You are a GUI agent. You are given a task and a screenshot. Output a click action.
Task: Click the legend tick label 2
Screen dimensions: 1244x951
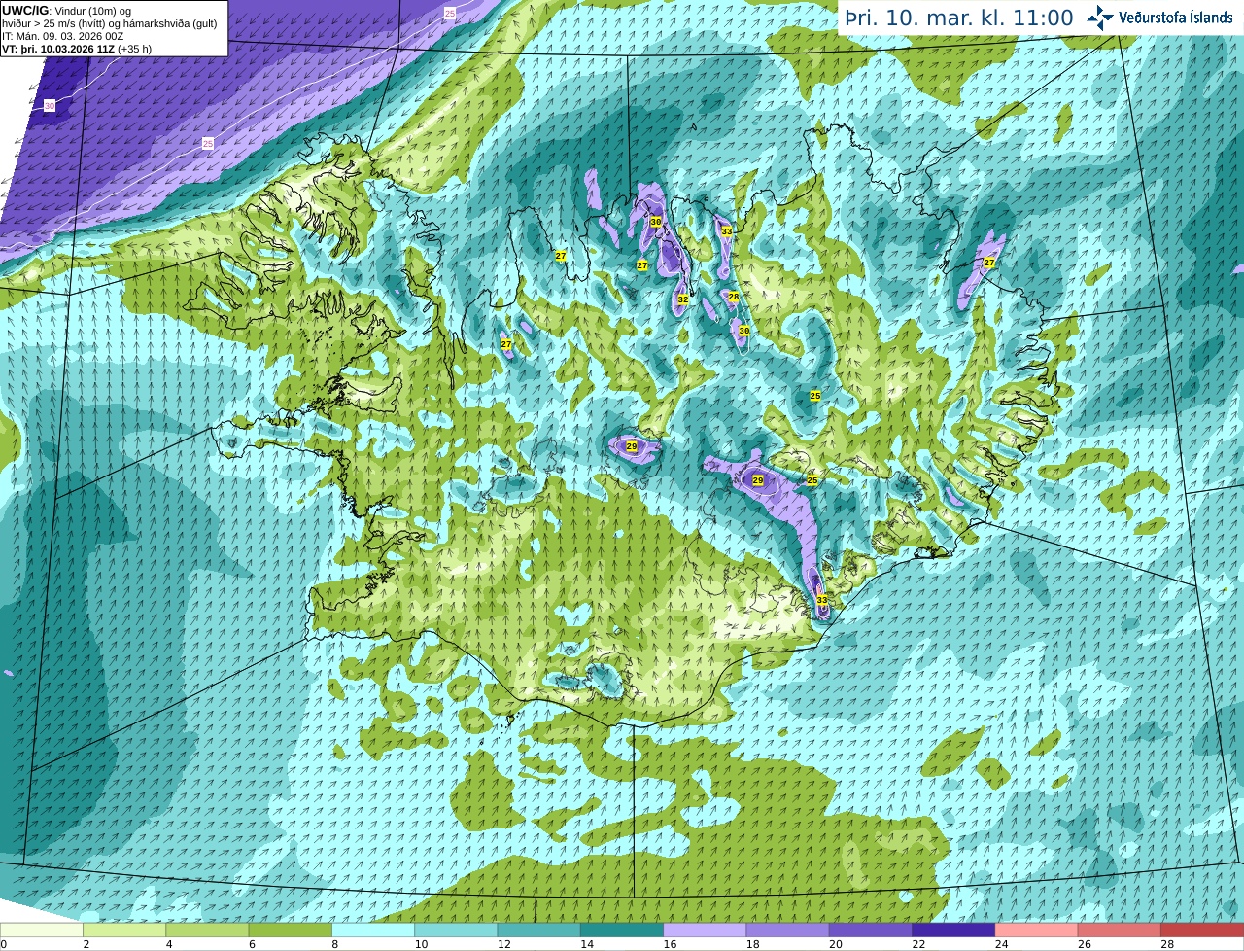86,944
